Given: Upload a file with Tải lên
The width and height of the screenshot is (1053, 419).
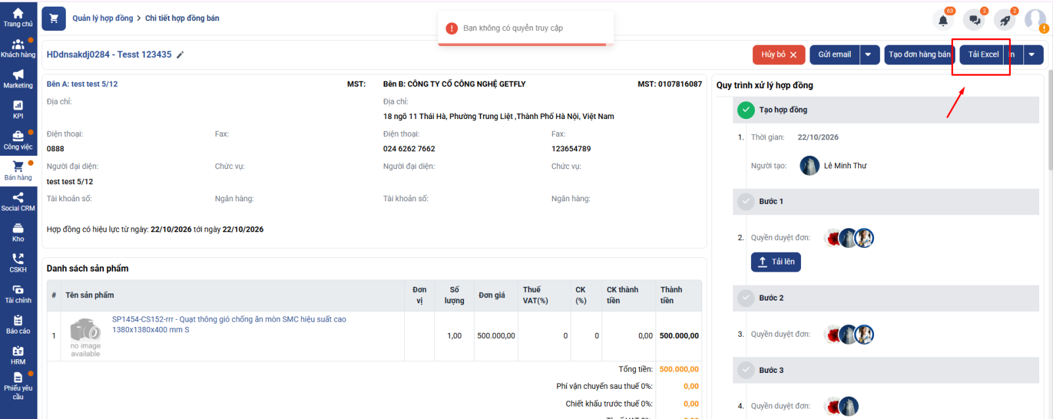Looking at the screenshot, I should point(776,262).
